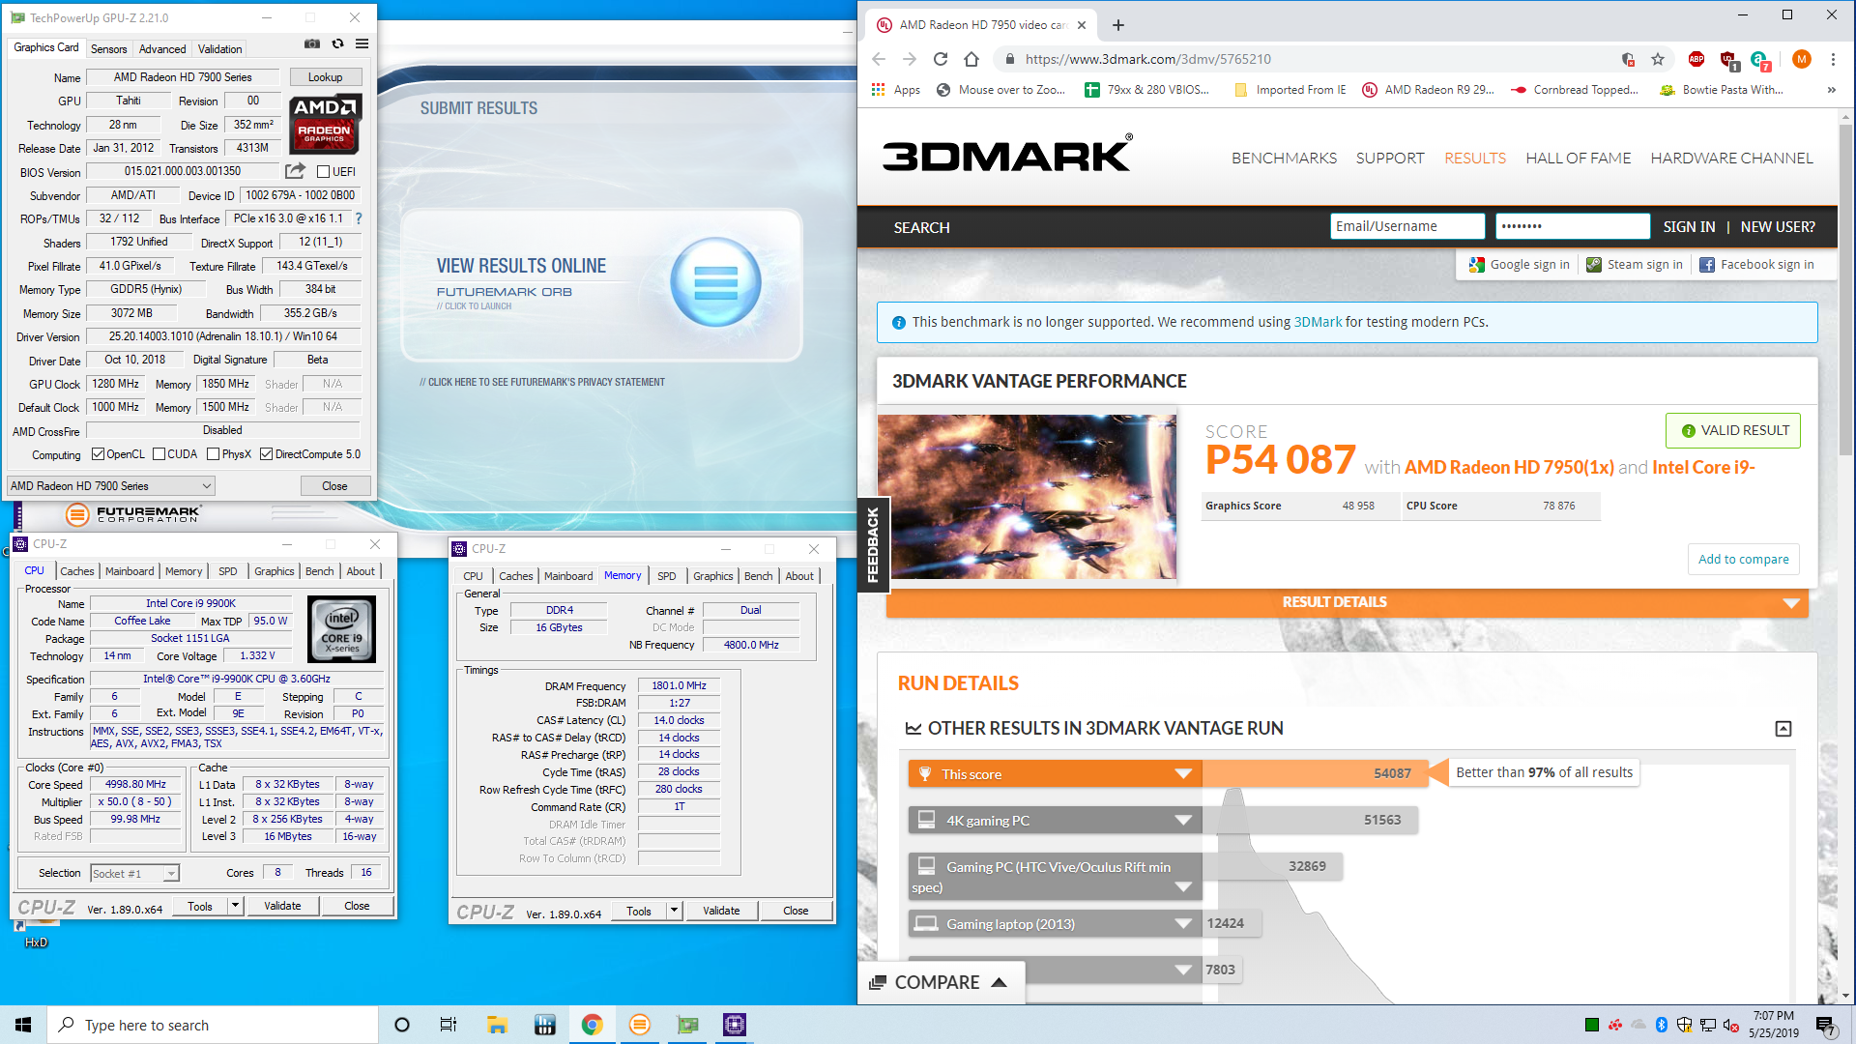Open notification center icon in system tray
1856x1044 pixels.
point(1825,1025)
